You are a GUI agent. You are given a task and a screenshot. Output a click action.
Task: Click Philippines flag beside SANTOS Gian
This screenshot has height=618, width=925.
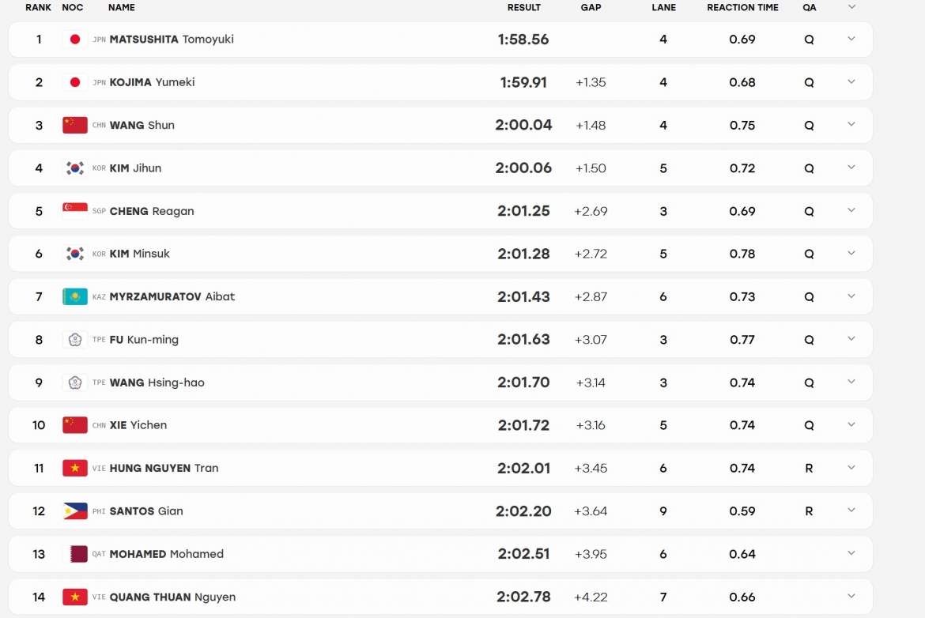click(x=75, y=511)
